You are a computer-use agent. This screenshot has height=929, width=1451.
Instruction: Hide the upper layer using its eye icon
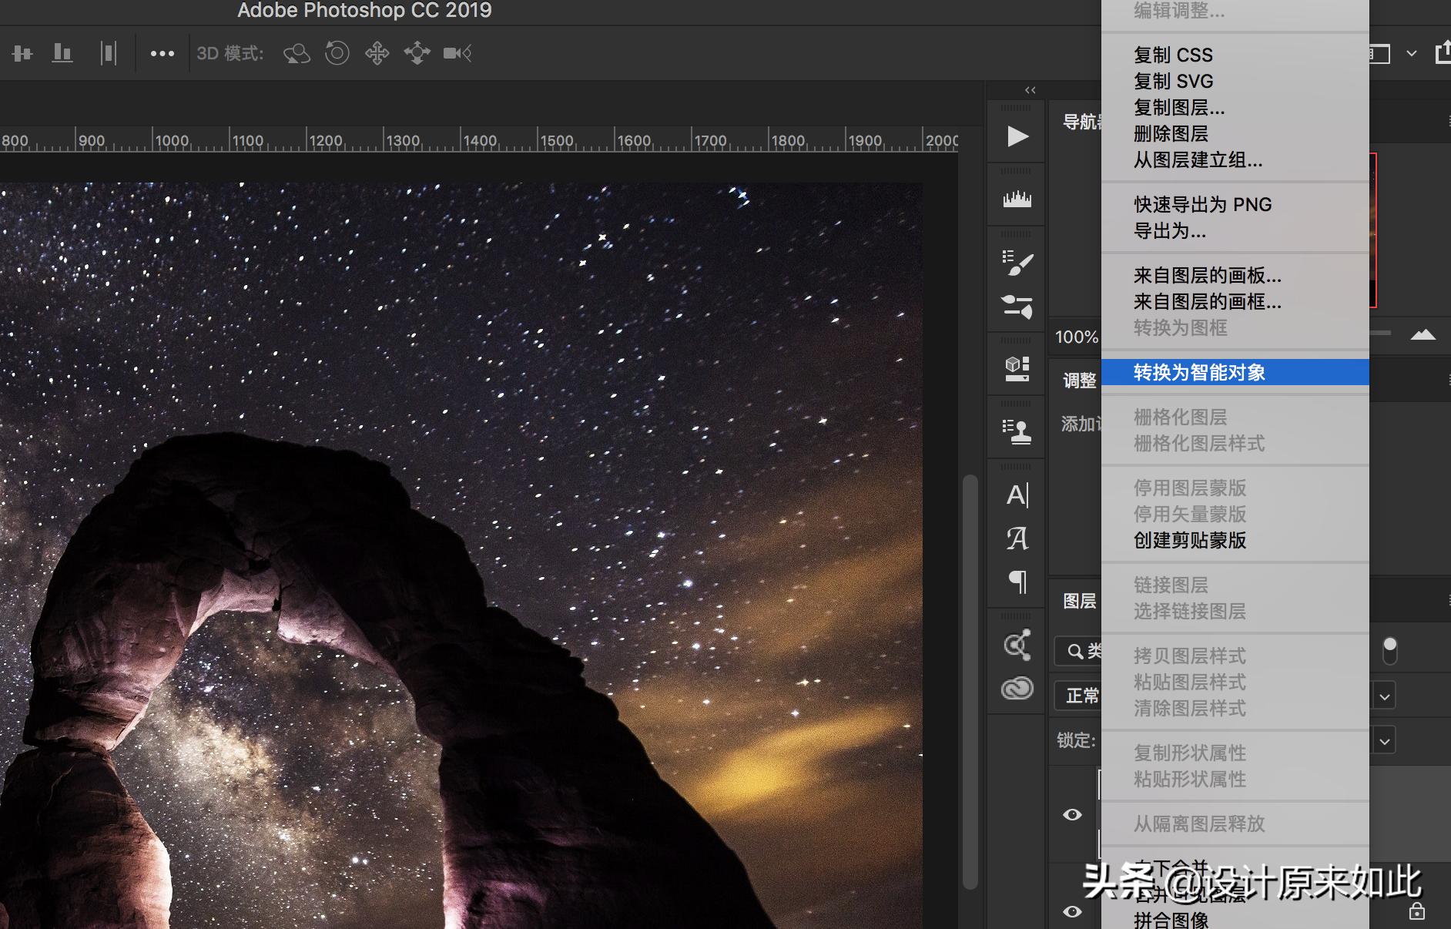(1073, 814)
